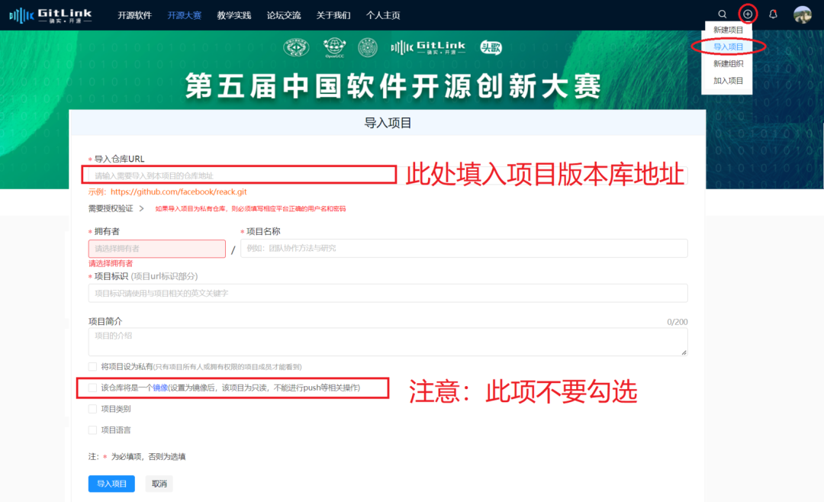Image resolution: width=824 pixels, height=502 pixels.
Task: Click the university seal logo in banner
Action: [x=365, y=47]
